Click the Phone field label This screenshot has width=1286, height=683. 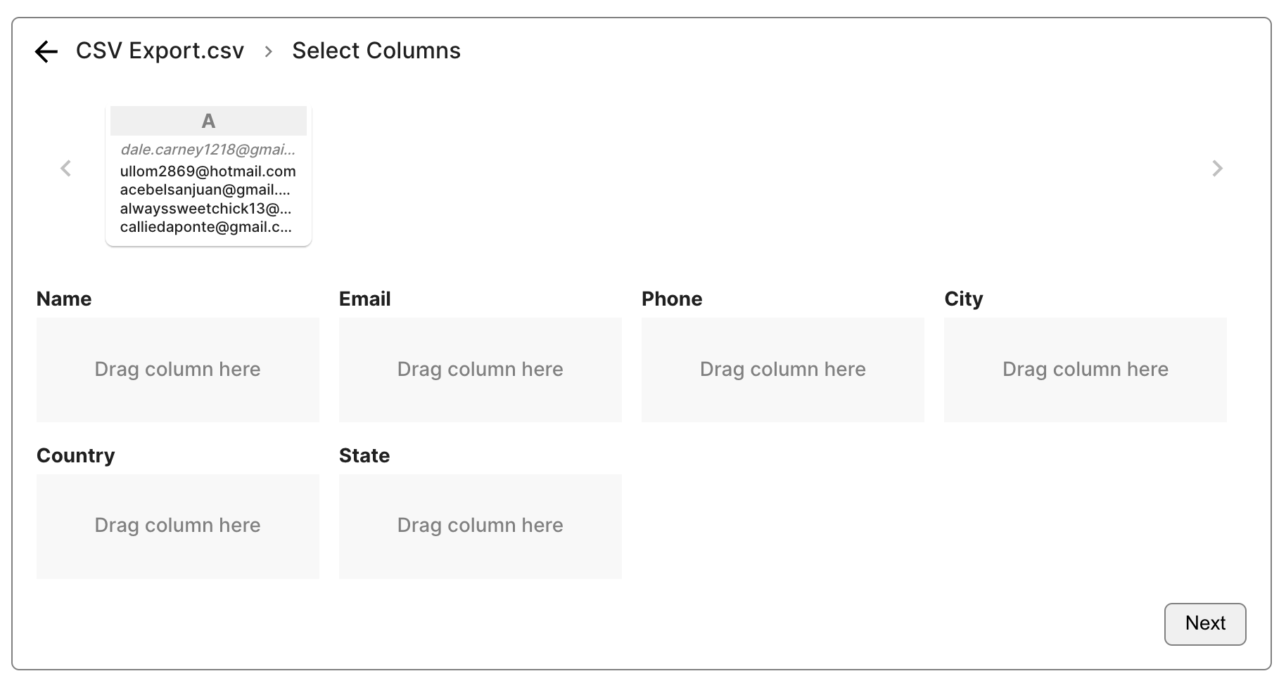(x=672, y=299)
